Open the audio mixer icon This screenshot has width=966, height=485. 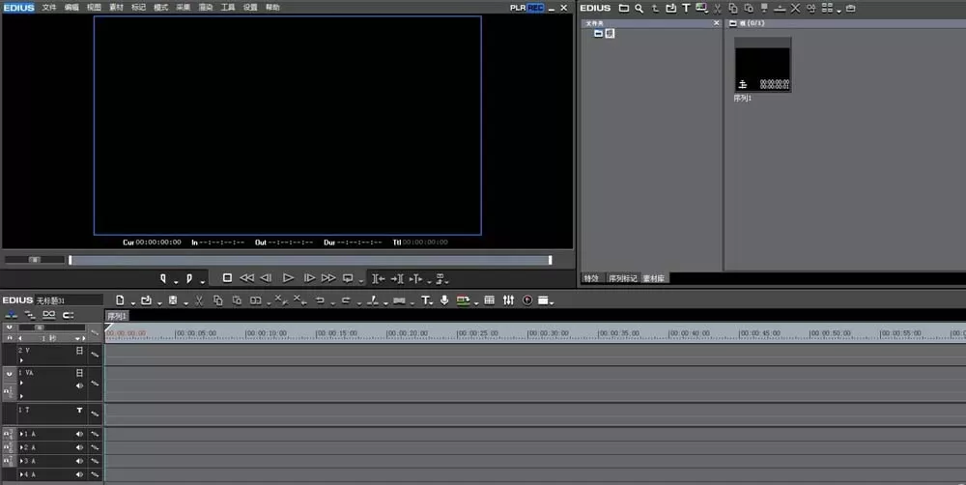tap(508, 300)
